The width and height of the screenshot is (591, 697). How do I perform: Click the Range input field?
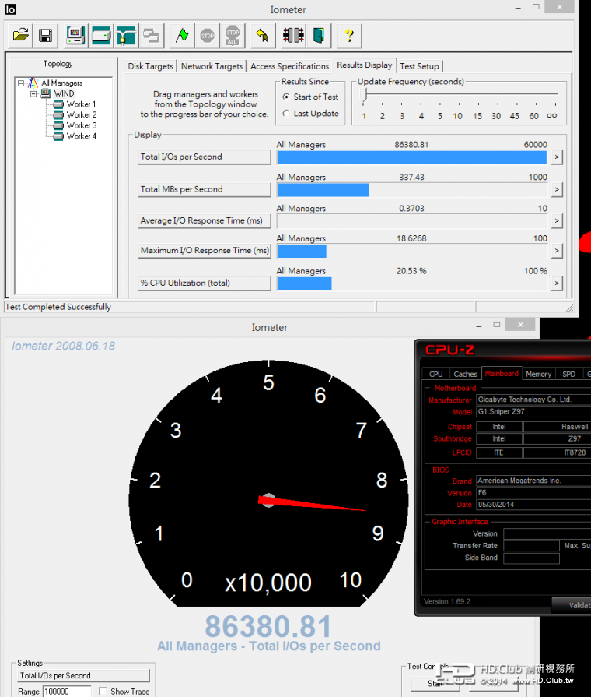point(67,692)
